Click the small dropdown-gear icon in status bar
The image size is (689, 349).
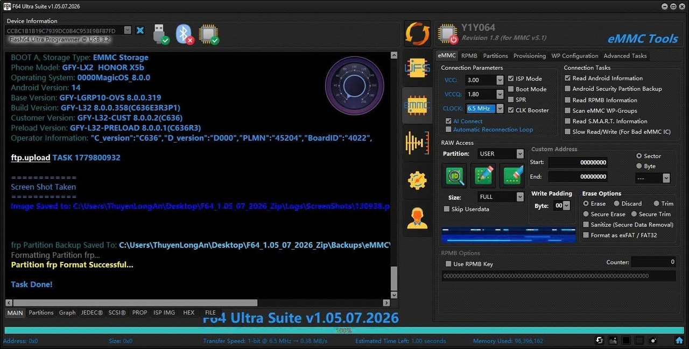click(x=653, y=340)
